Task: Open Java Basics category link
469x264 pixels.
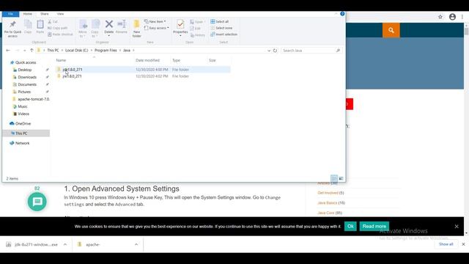Action: [x=328, y=203]
